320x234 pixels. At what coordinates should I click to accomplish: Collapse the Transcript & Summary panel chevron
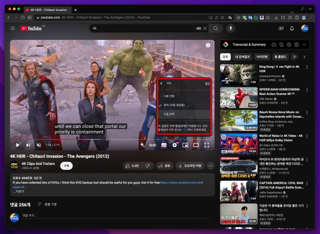(304, 45)
